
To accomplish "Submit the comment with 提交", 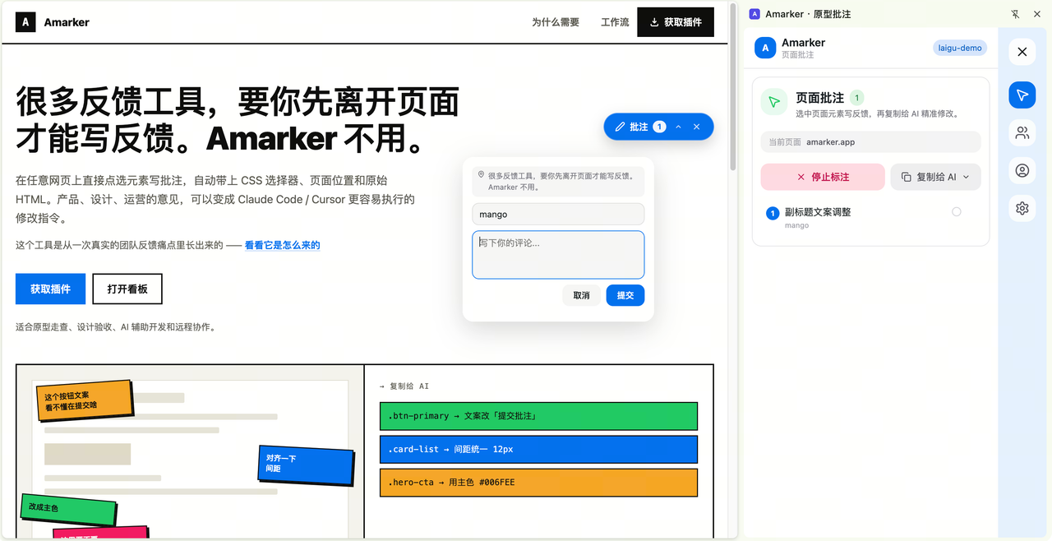I will click(x=625, y=295).
